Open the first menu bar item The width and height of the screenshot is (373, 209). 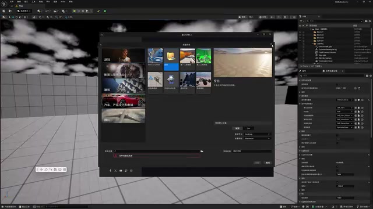12,2
